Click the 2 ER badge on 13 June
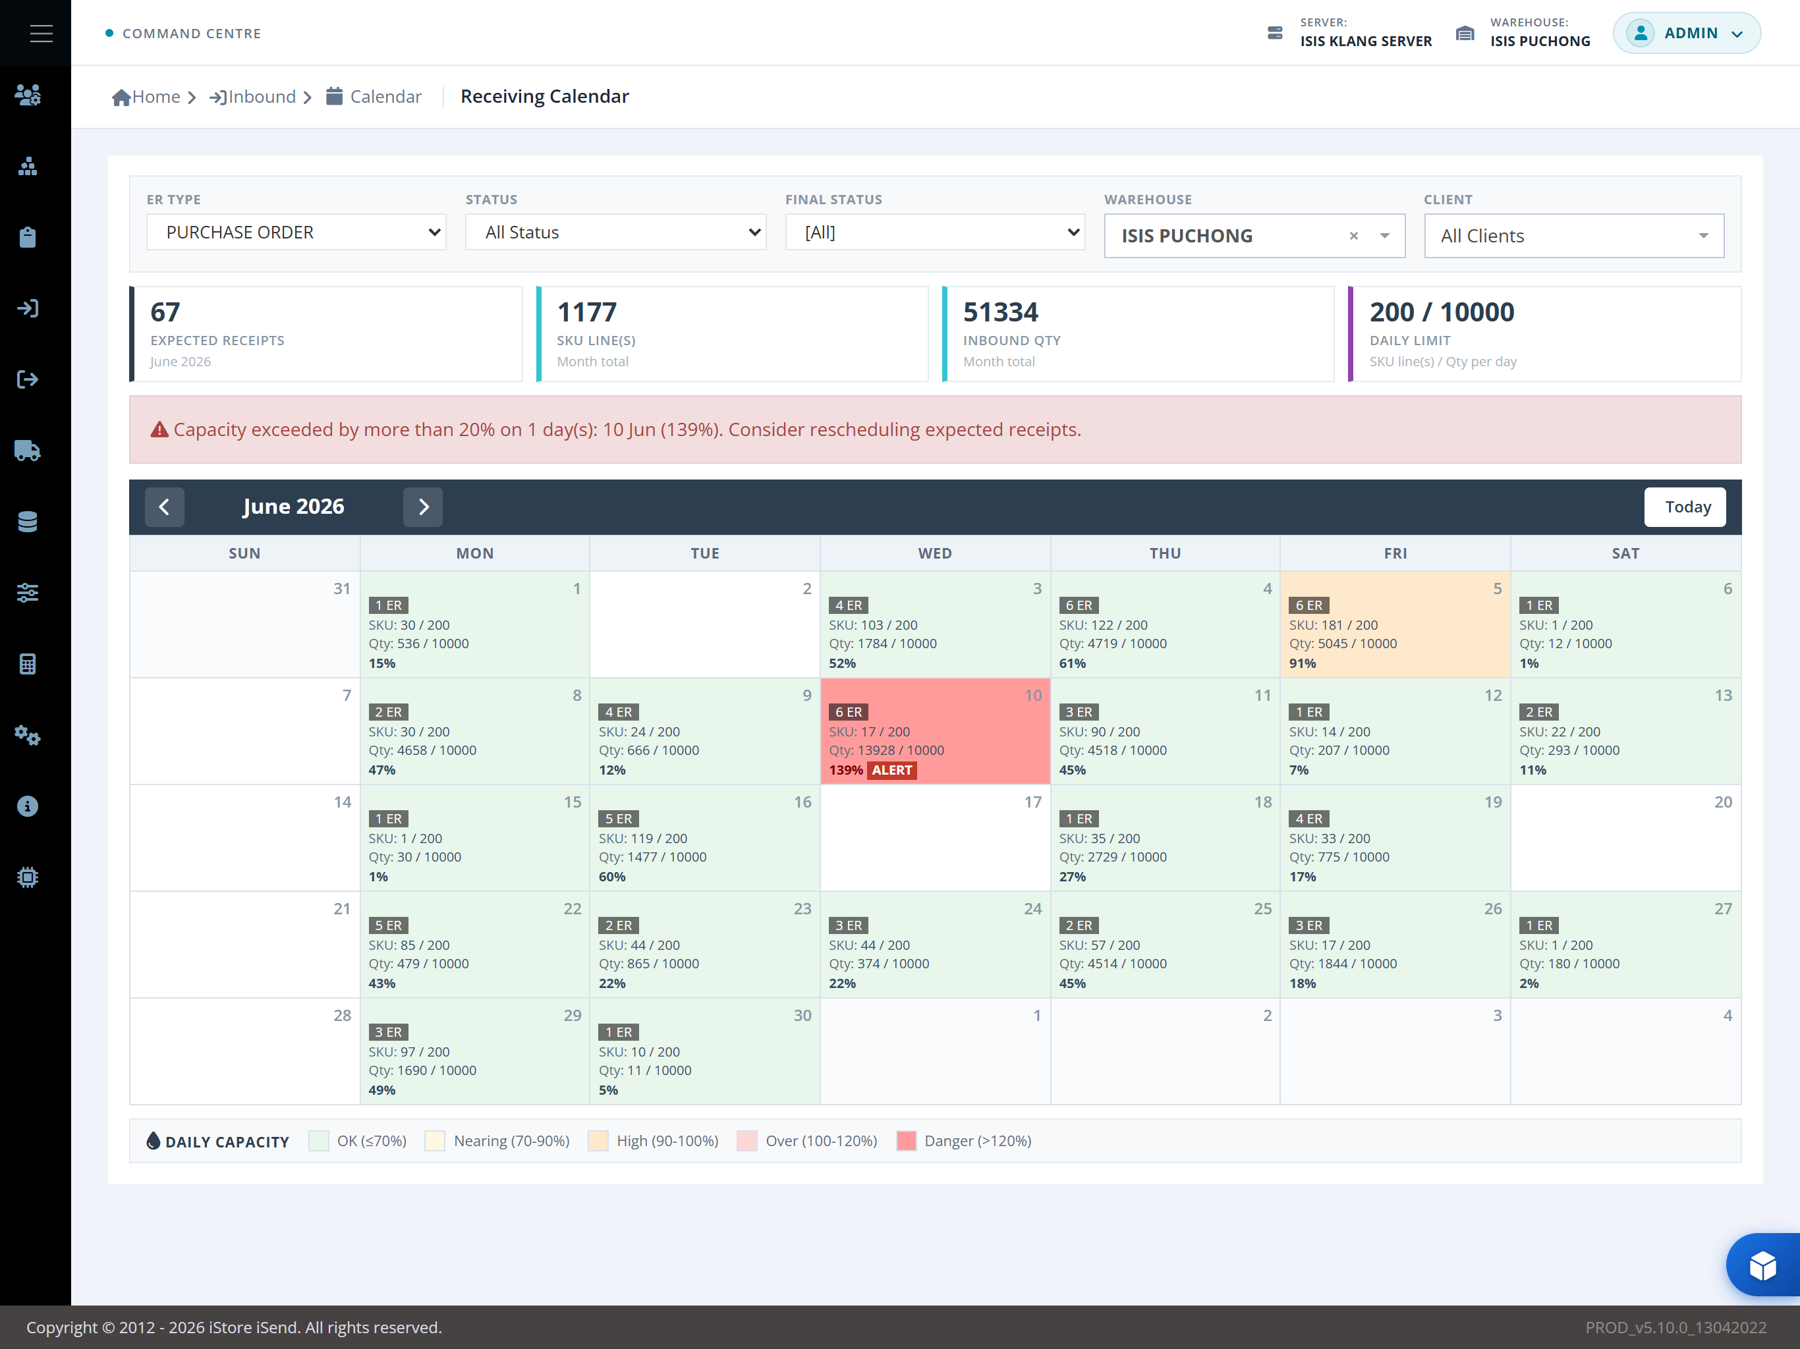This screenshot has height=1349, width=1800. point(1539,712)
